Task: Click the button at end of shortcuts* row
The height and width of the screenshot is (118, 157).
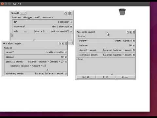Action: [71, 27]
